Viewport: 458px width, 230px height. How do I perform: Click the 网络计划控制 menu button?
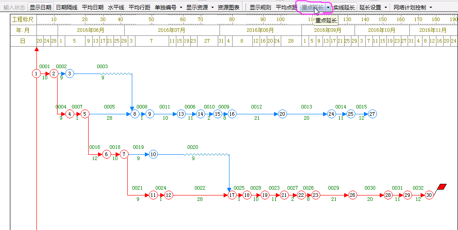[x=409, y=7]
